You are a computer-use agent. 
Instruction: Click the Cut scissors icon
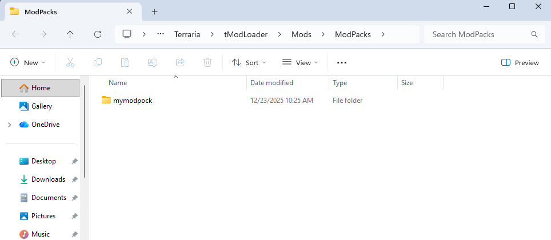point(70,62)
